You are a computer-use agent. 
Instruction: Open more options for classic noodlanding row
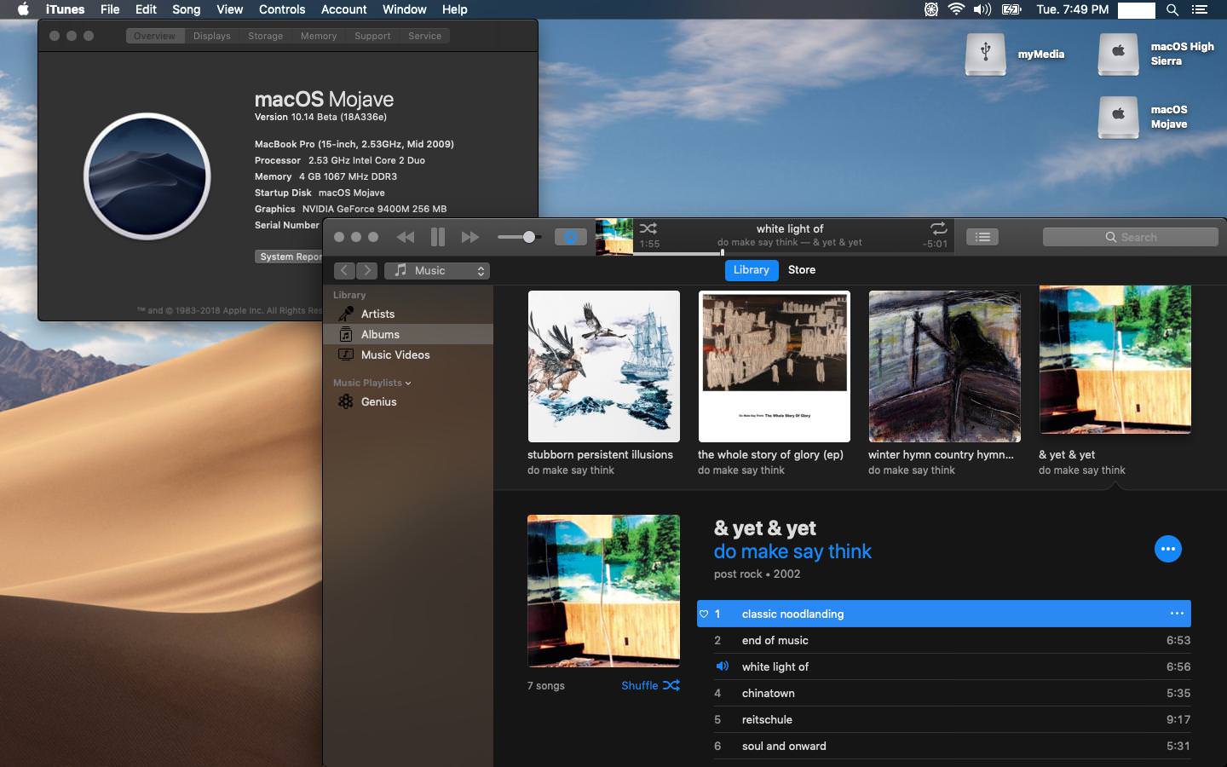point(1177,614)
